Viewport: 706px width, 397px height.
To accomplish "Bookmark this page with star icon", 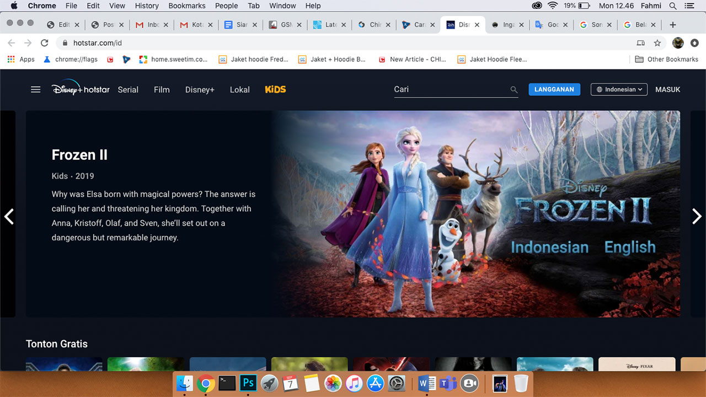I will (657, 42).
